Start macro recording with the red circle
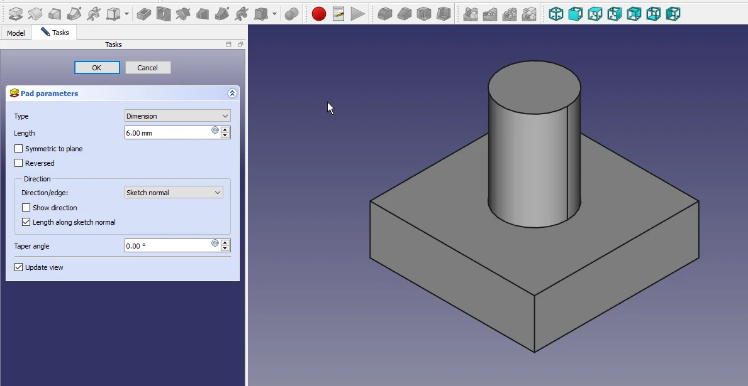The width and height of the screenshot is (748, 386). click(x=319, y=13)
